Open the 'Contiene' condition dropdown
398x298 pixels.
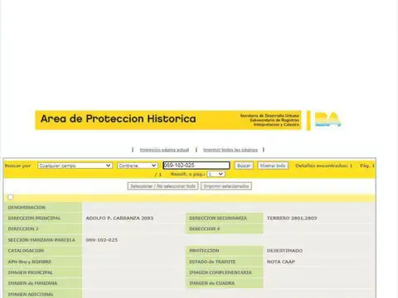click(x=138, y=166)
